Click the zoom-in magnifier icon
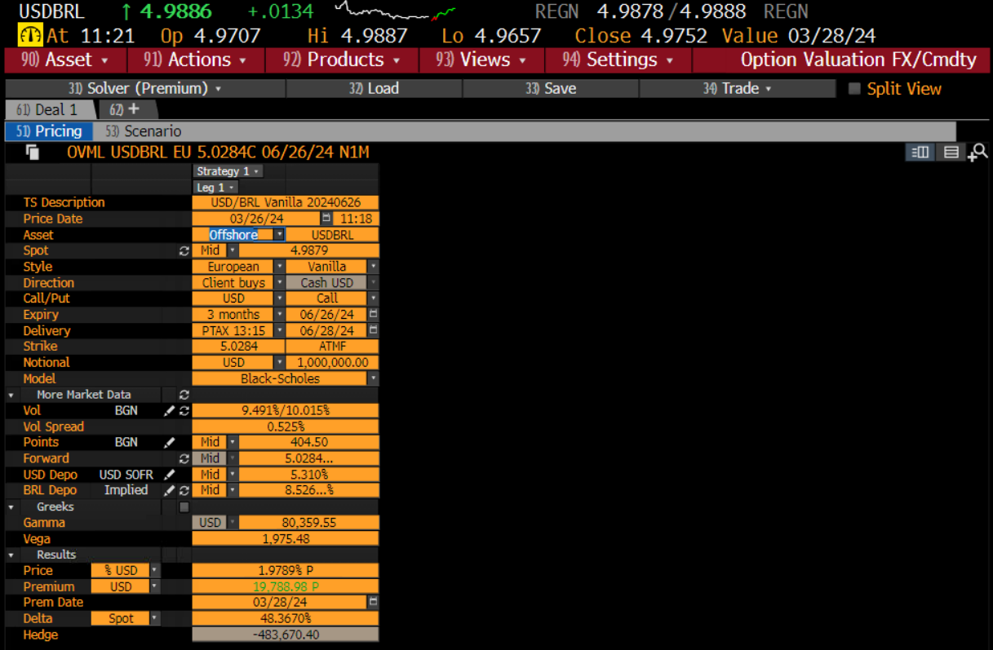993x650 pixels. 977,152
